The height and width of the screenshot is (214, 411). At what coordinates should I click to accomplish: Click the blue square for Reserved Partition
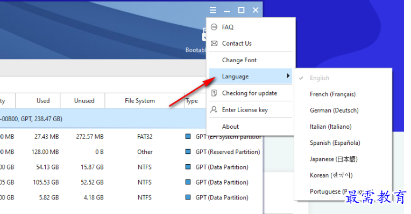[x=188, y=152]
